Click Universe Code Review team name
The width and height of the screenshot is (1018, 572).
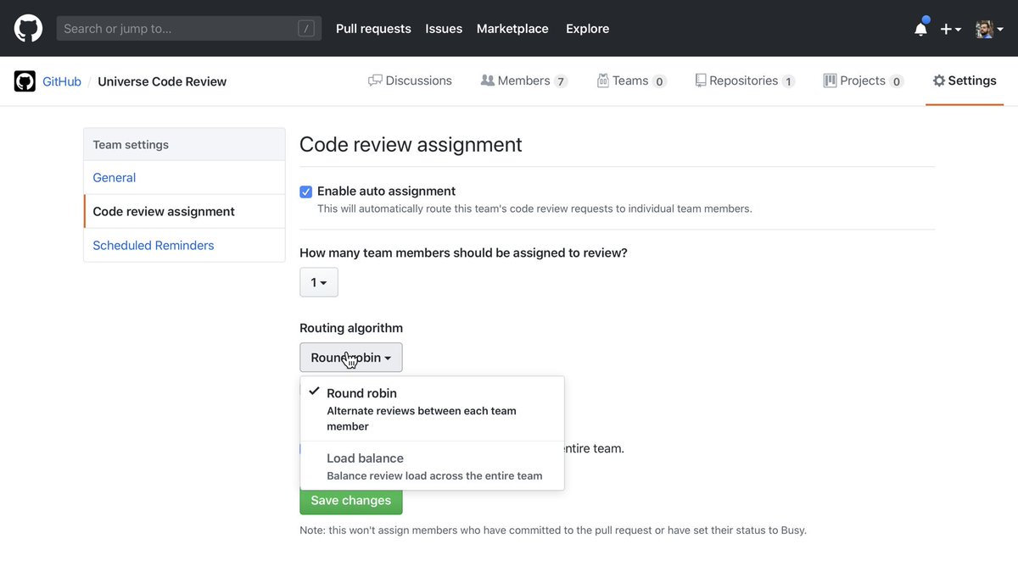point(162,81)
